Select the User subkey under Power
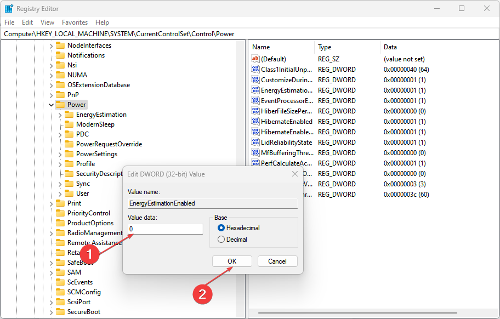This screenshot has width=500, height=319. point(82,193)
